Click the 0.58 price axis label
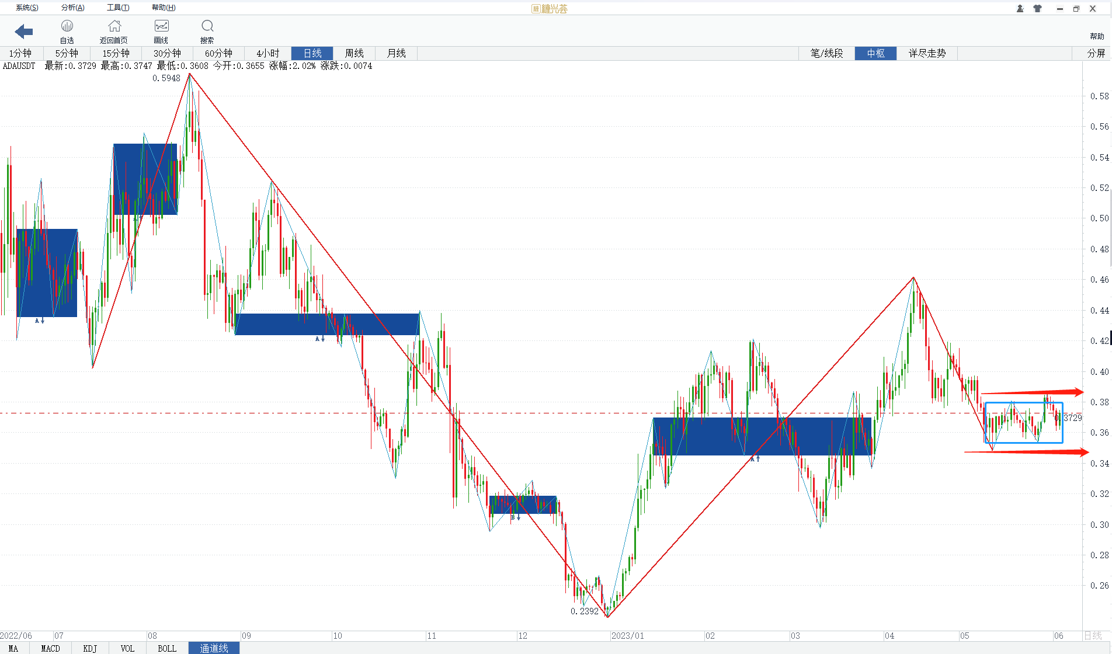1112x654 pixels. tap(1099, 96)
